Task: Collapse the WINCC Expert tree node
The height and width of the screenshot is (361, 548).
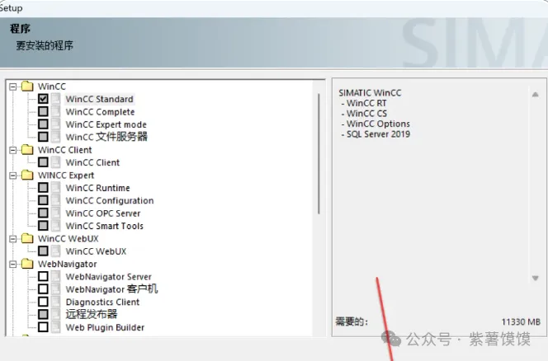Action: tap(12, 176)
